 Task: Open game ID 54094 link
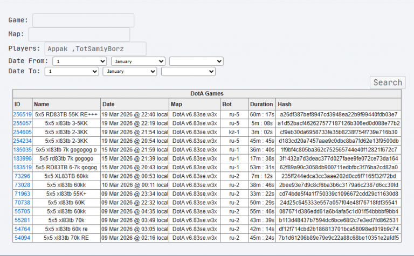(23, 238)
